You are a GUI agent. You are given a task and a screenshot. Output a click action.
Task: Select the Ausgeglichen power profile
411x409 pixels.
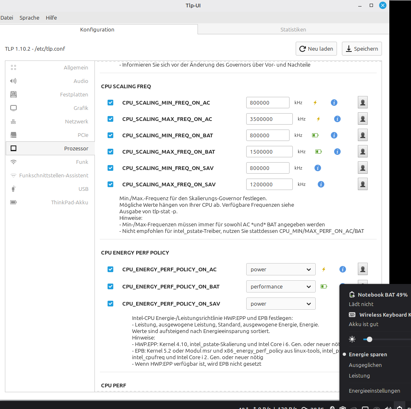pyautogui.click(x=365, y=365)
